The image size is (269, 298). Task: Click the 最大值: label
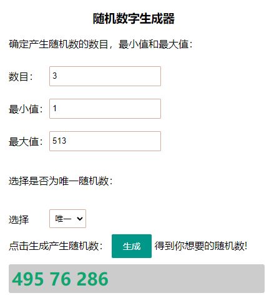coord(26,141)
